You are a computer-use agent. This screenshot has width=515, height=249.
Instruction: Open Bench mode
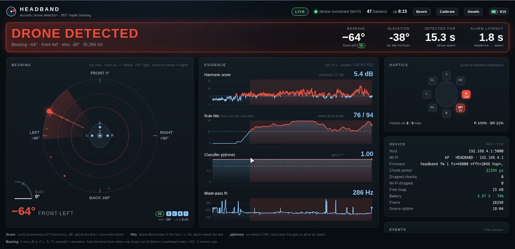(422, 12)
